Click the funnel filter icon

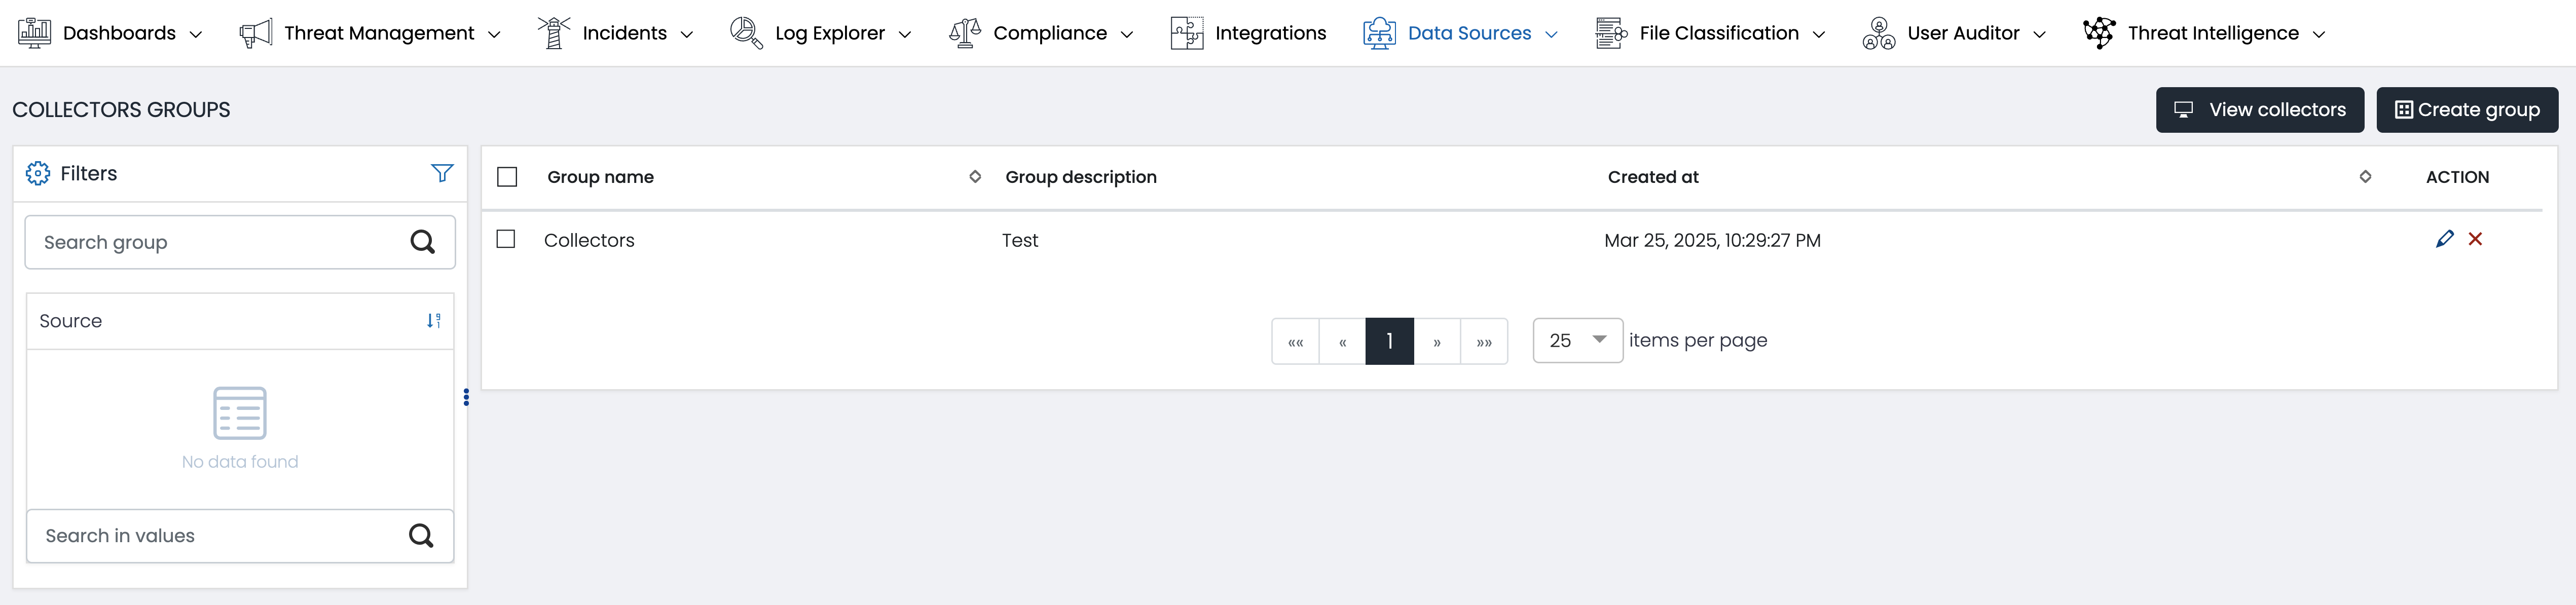[x=441, y=173]
